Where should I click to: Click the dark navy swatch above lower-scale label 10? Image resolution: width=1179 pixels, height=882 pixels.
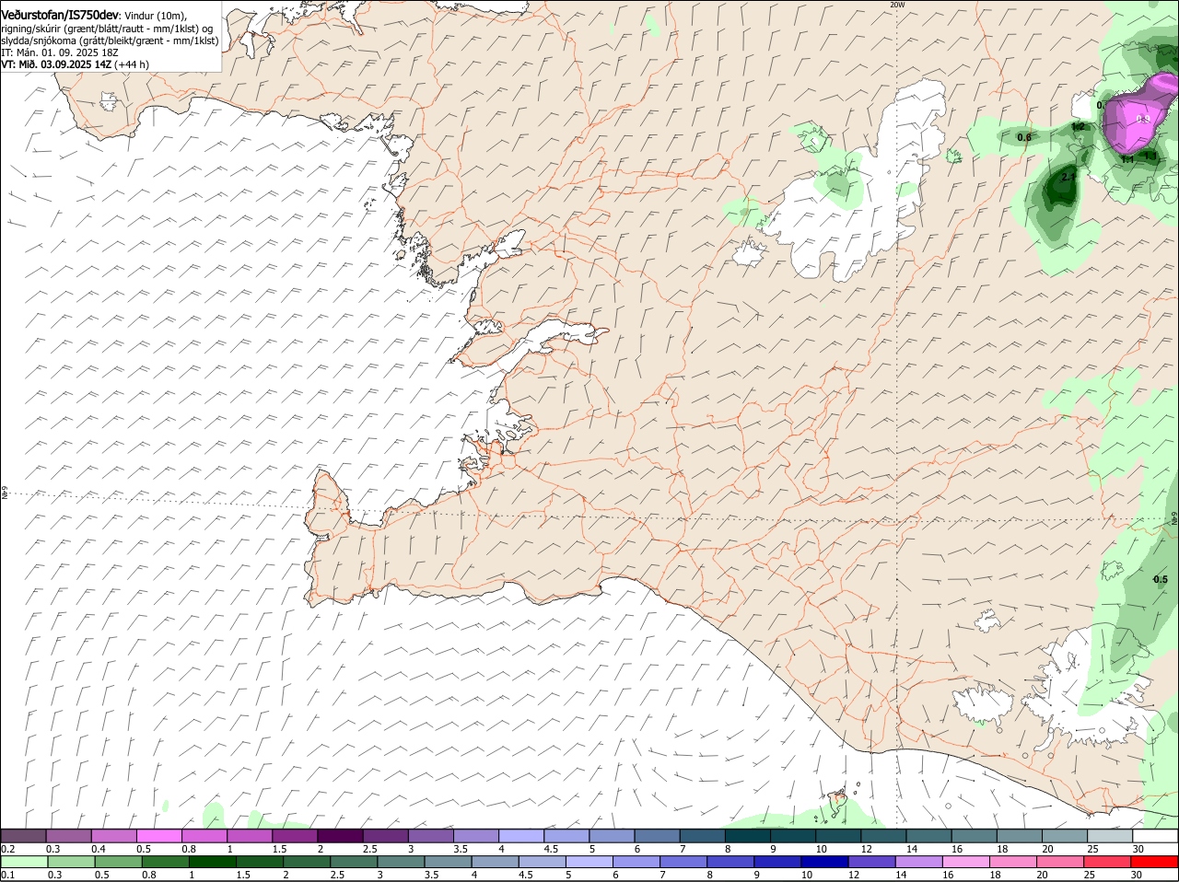click(823, 862)
